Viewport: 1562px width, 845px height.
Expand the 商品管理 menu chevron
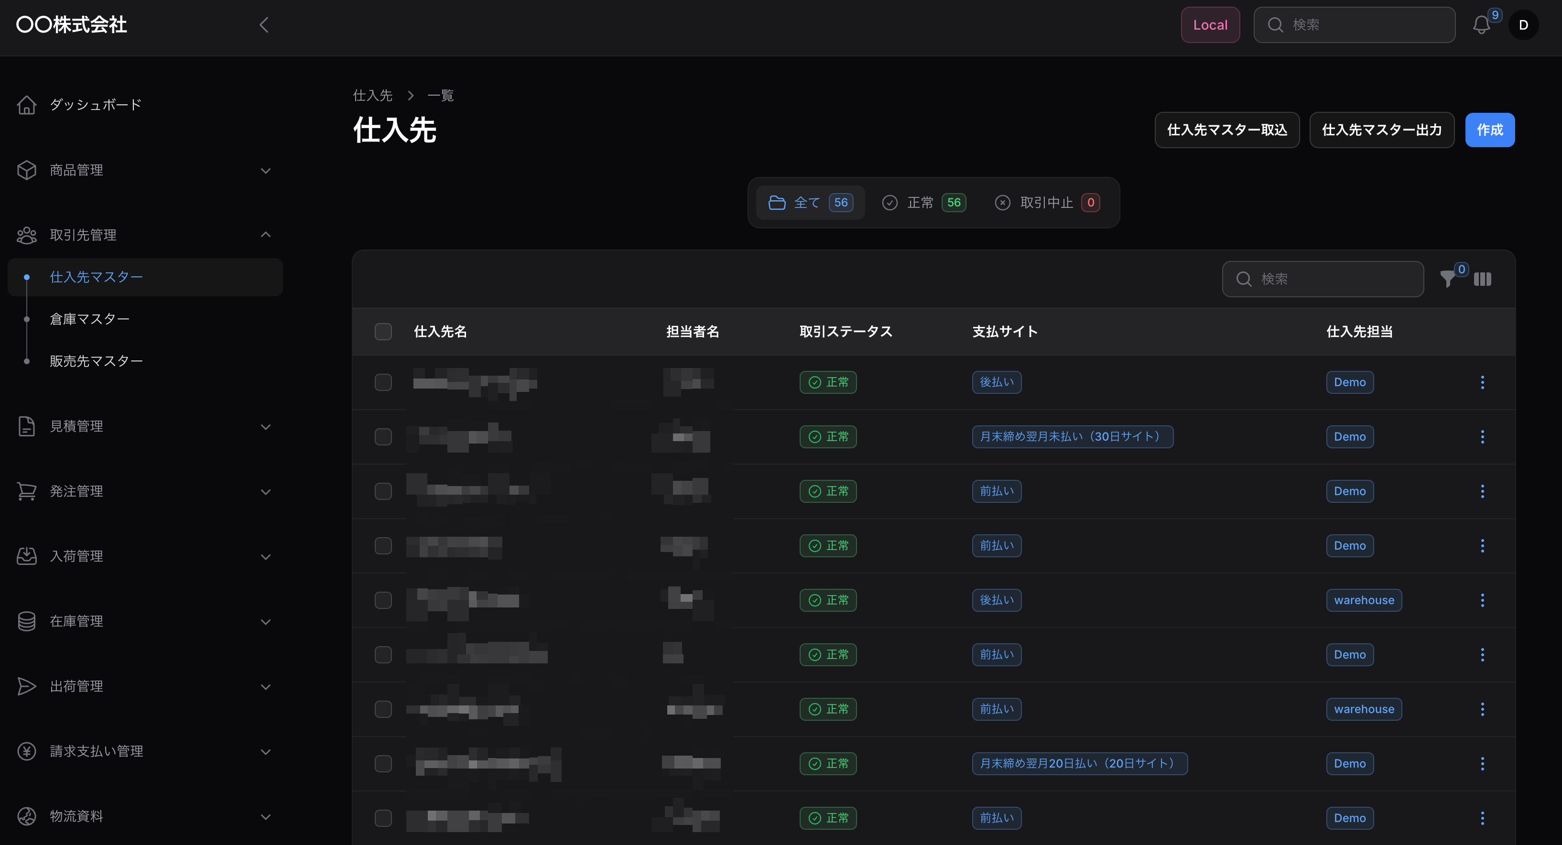pos(266,170)
